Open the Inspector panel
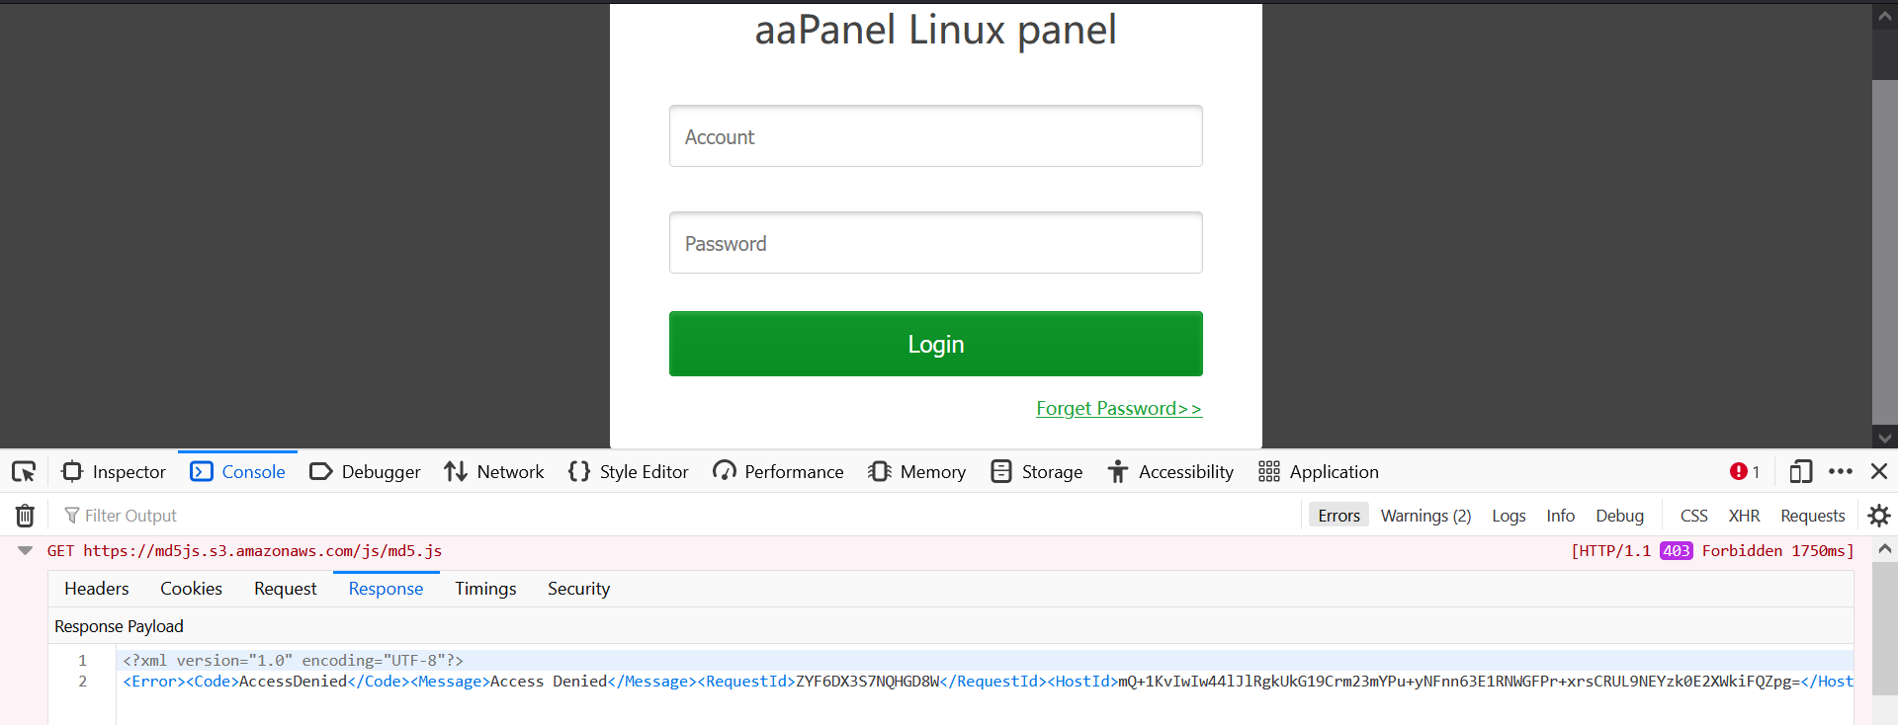 115,472
